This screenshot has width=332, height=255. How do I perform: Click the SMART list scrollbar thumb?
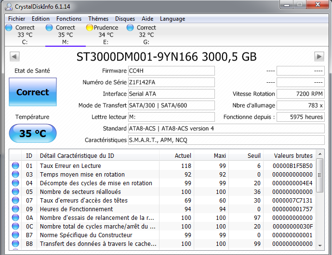[x=320, y=175]
